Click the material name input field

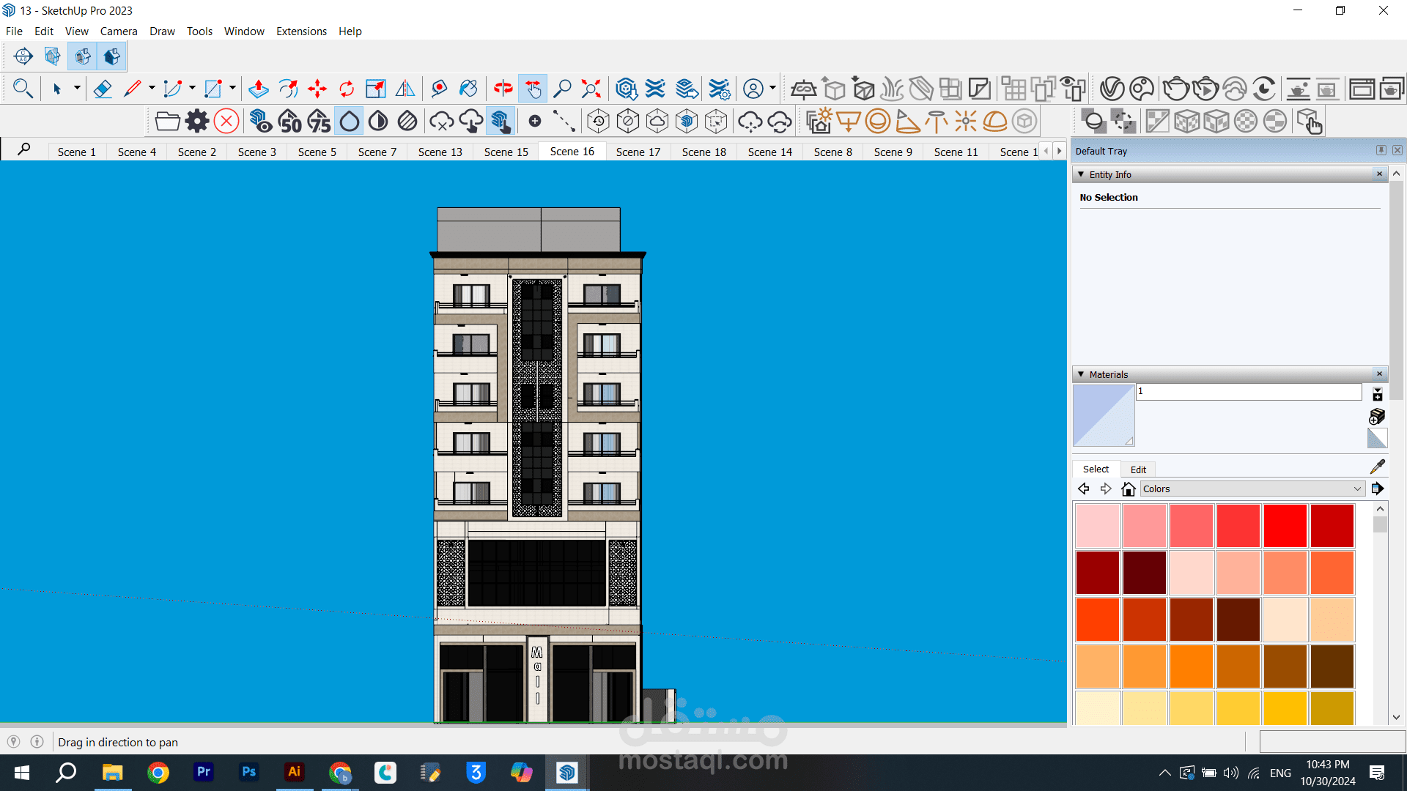tap(1248, 392)
